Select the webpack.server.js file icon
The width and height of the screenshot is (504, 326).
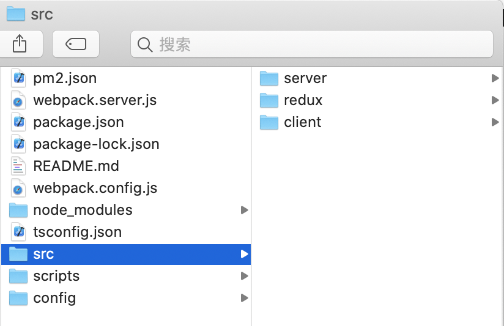18,100
